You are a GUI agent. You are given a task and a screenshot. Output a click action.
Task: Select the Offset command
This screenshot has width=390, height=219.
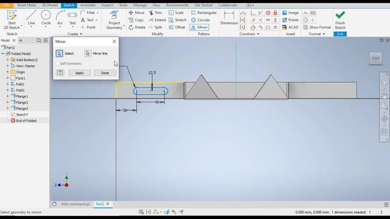tap(177, 27)
